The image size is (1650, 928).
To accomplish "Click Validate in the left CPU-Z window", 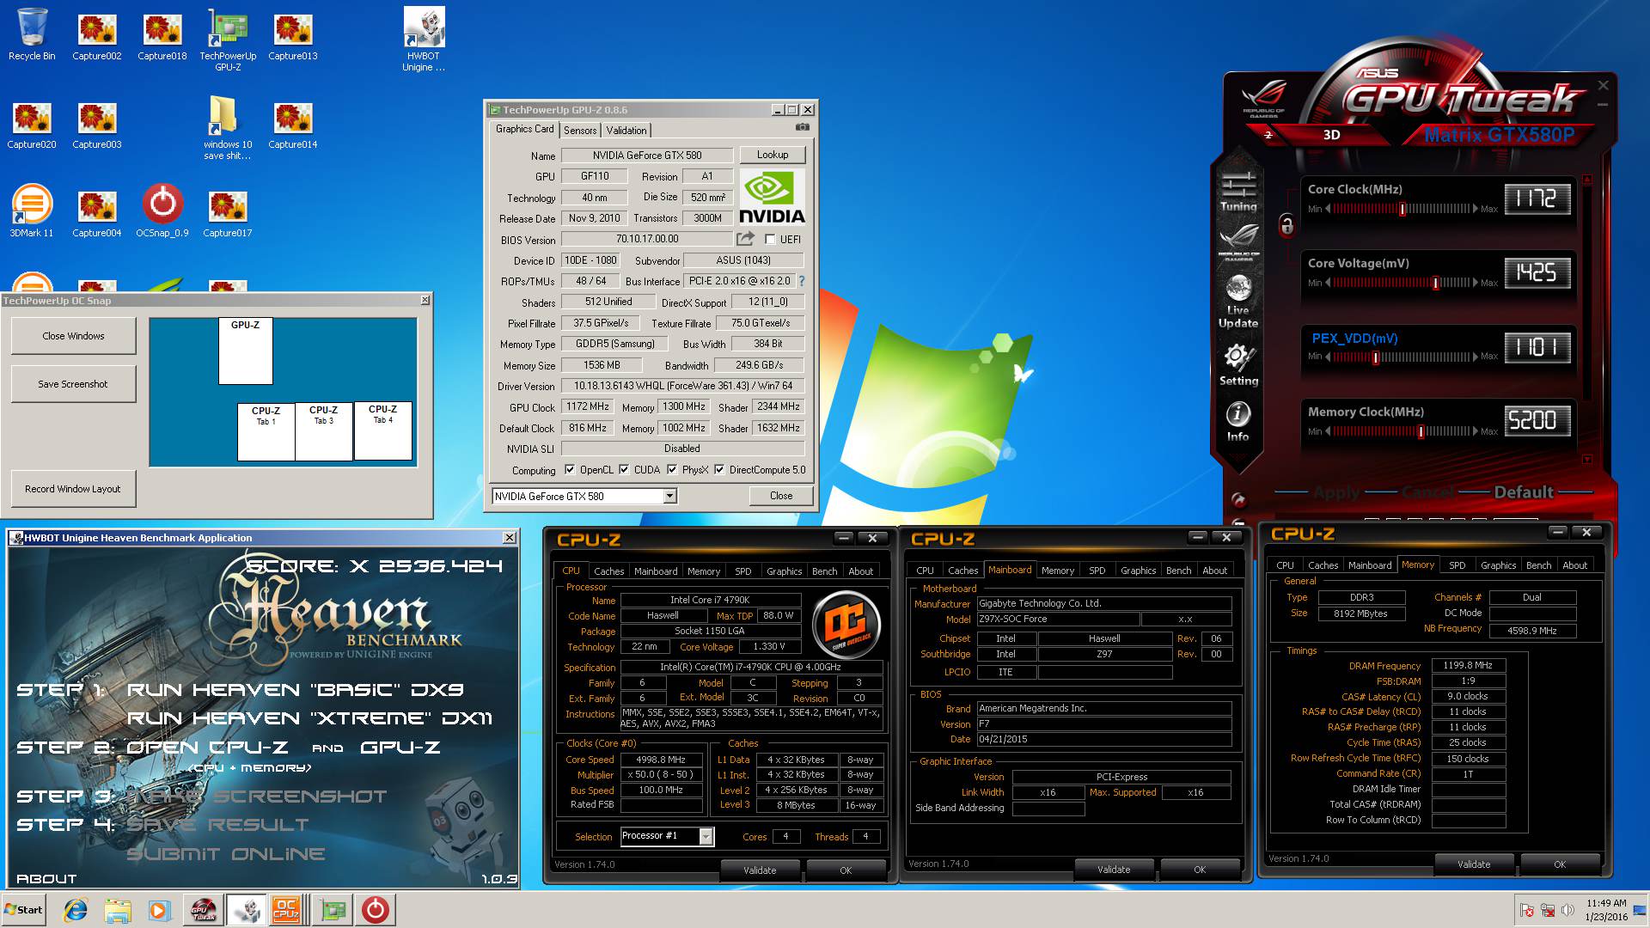I will [760, 870].
